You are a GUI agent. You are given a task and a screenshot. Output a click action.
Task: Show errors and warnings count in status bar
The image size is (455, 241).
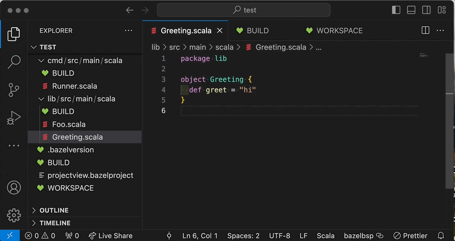click(40, 236)
